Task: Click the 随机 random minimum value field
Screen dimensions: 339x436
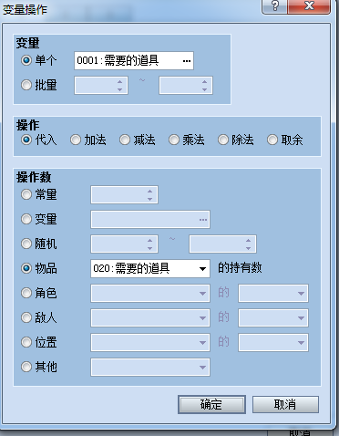Action: tap(124, 244)
